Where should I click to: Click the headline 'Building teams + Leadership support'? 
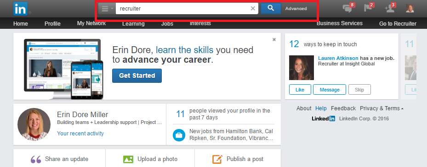[110, 122]
